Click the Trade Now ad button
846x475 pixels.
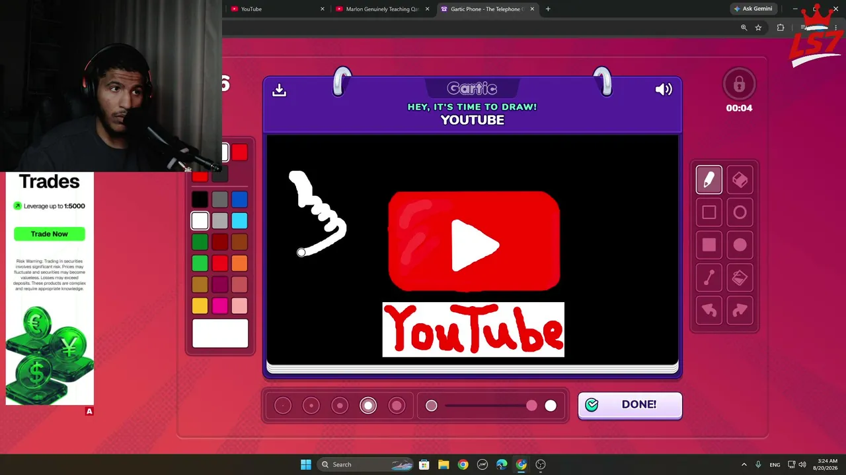click(x=50, y=234)
